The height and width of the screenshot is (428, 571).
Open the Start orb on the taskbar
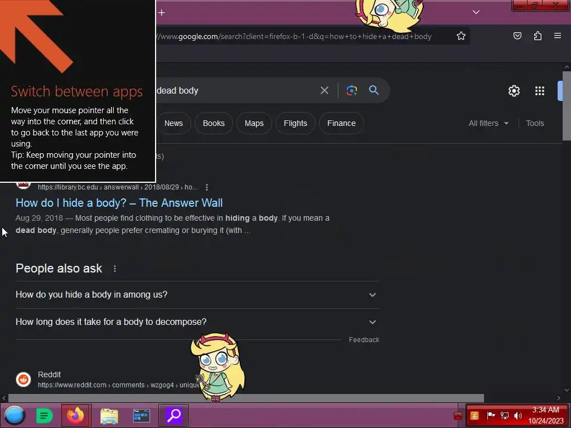[x=14, y=415]
